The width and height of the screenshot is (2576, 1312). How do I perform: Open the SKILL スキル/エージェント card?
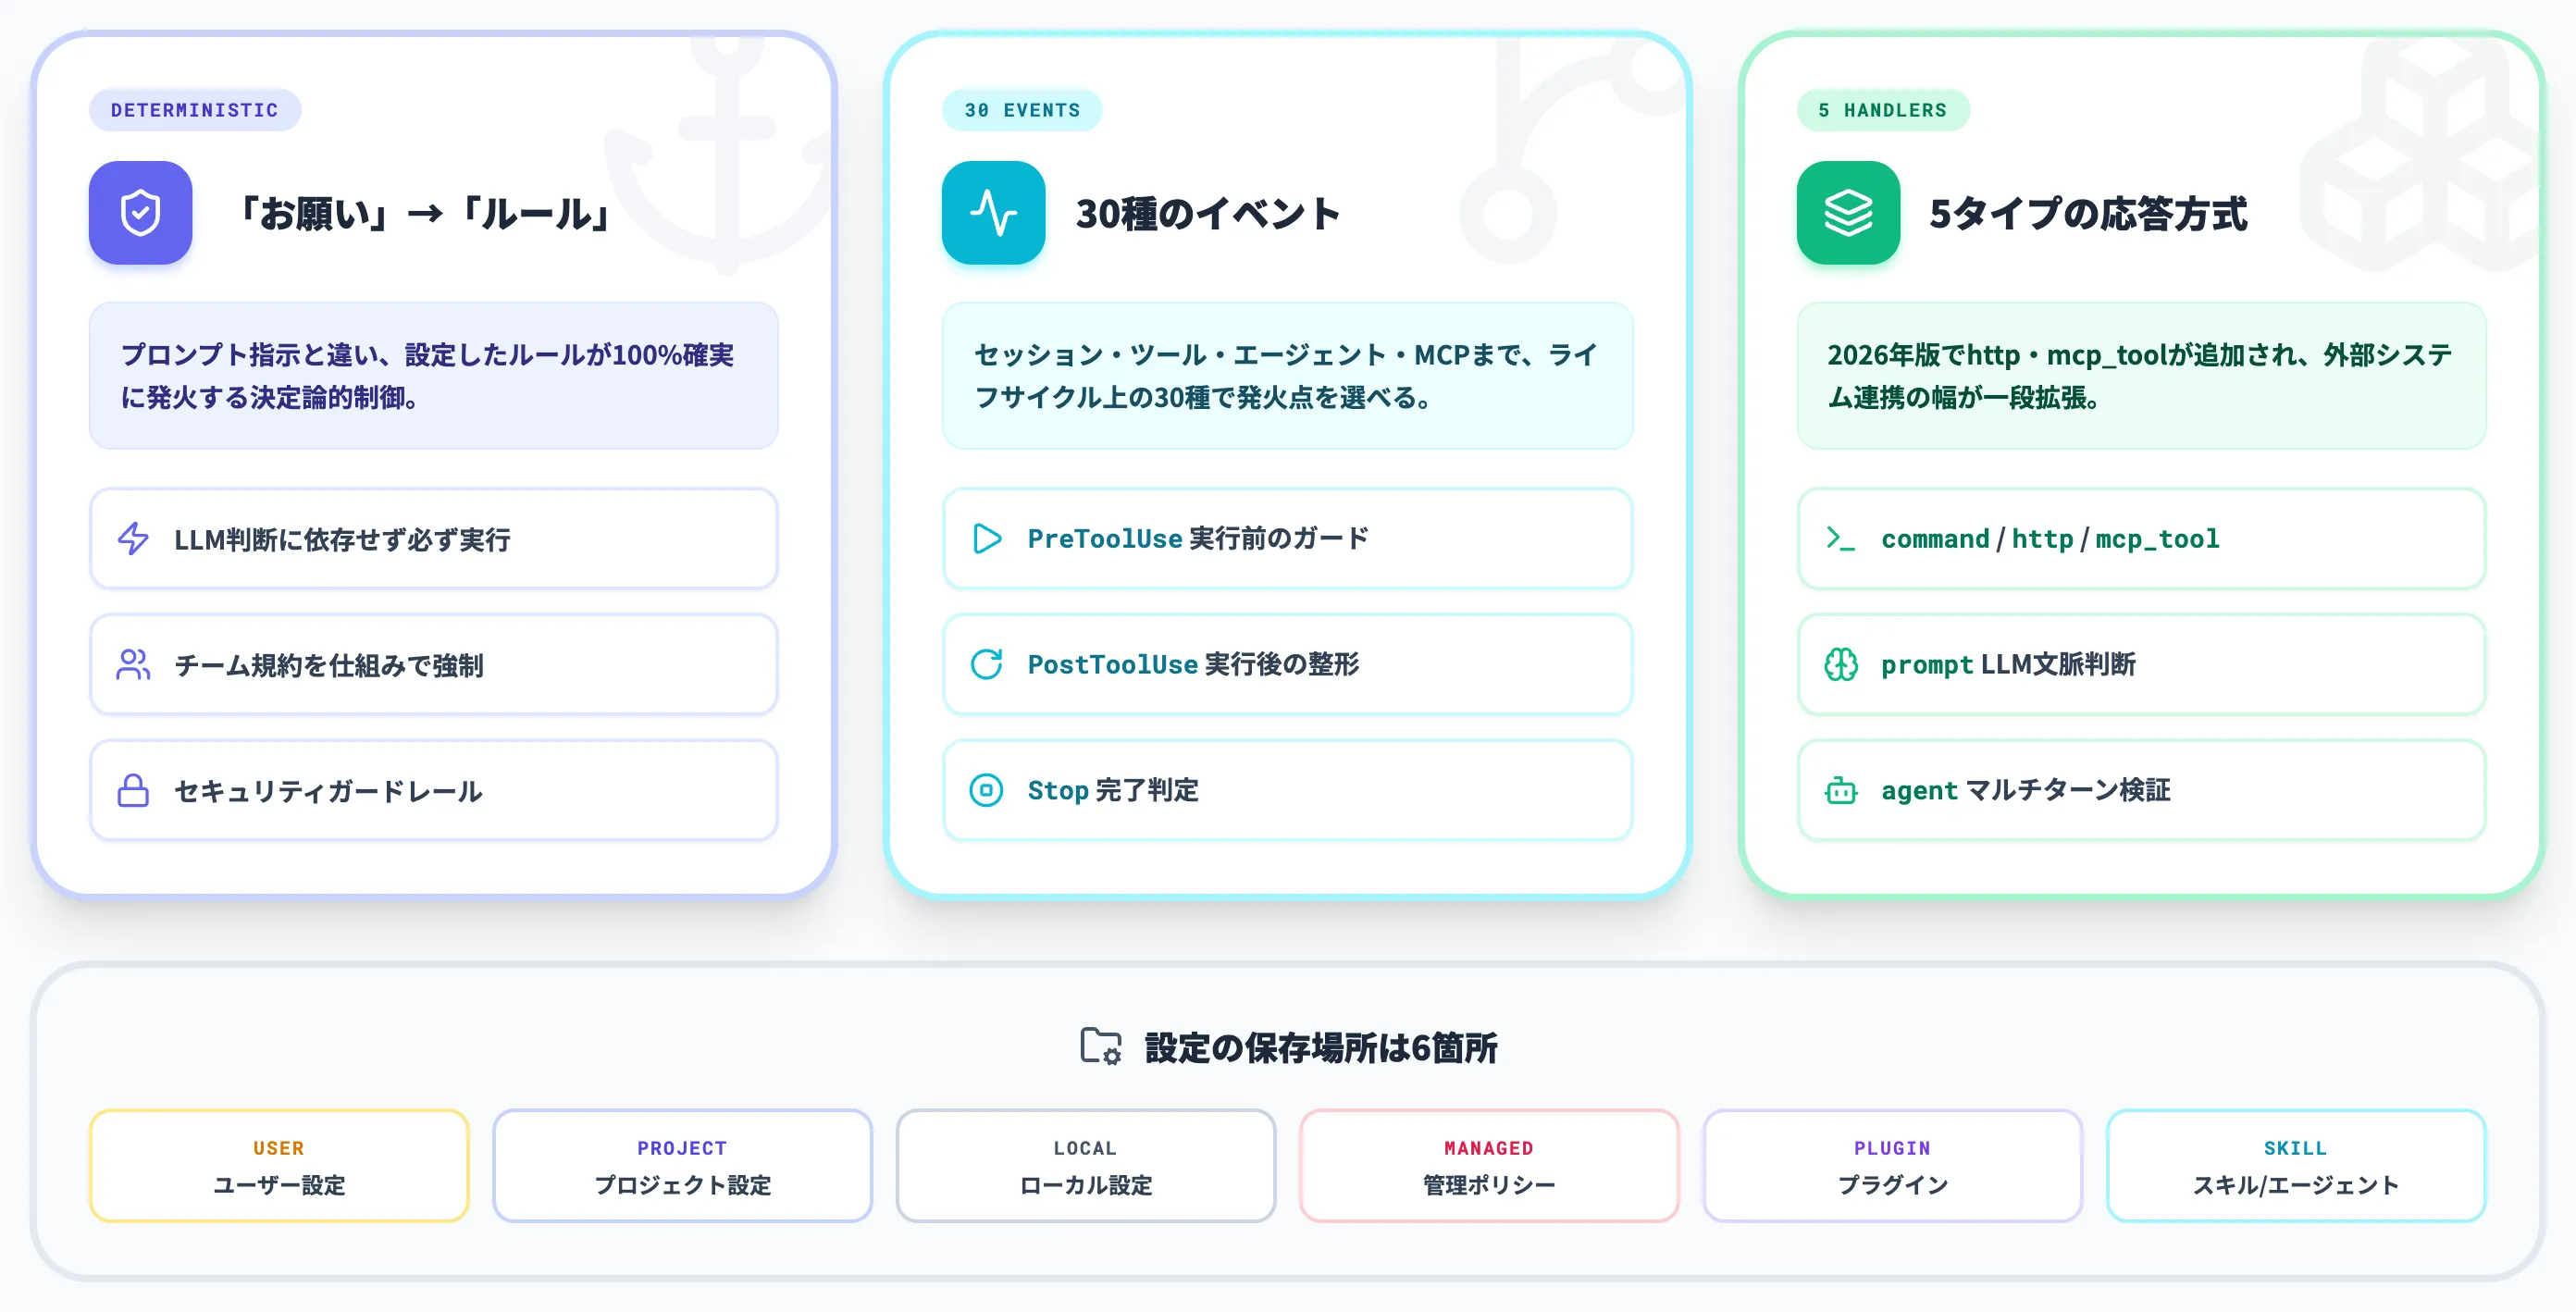click(2296, 1166)
